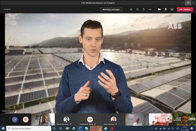Open Microsoft Edge from the taskbar
The image size is (196, 131).
(x=74, y=128)
